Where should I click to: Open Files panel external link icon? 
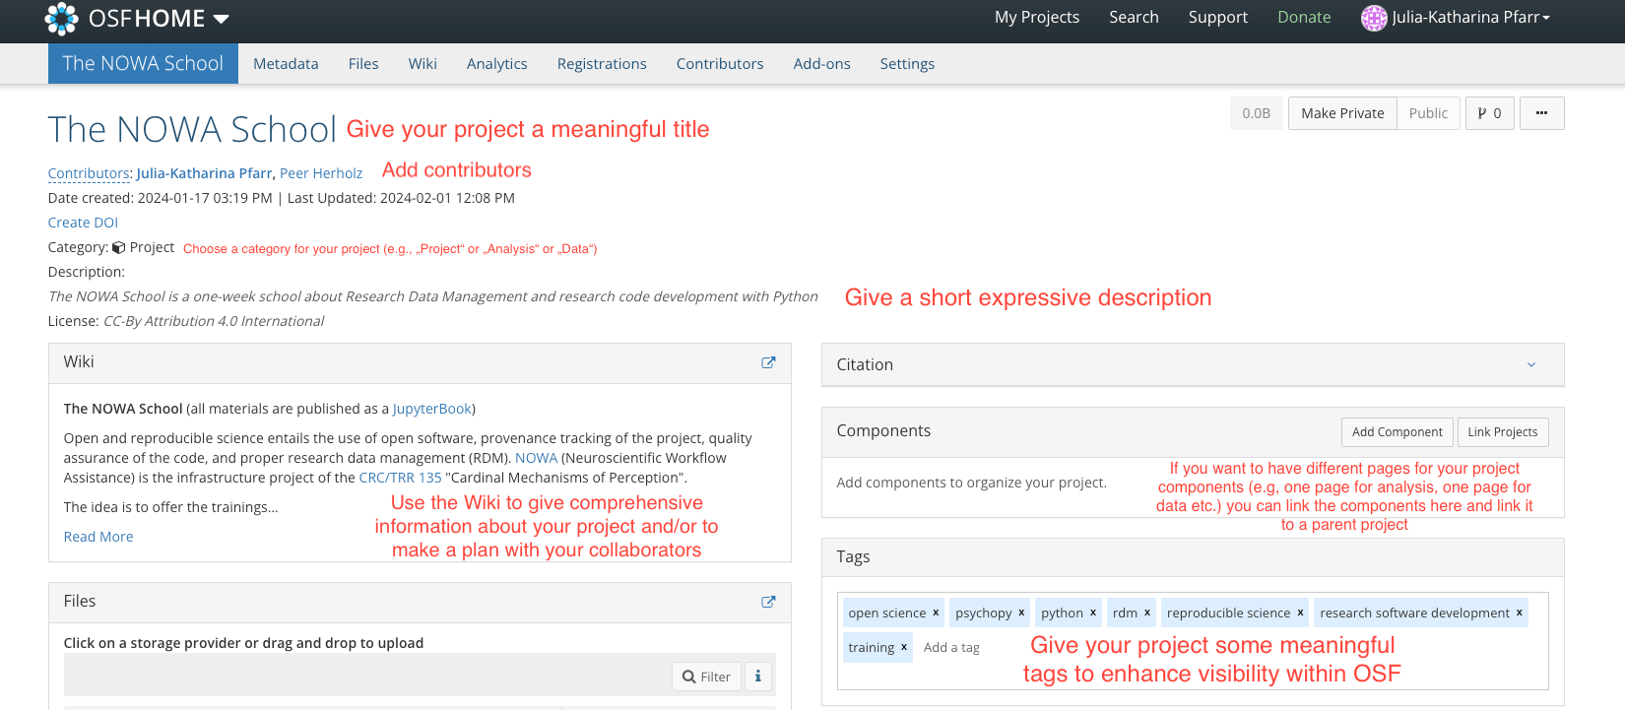(768, 602)
